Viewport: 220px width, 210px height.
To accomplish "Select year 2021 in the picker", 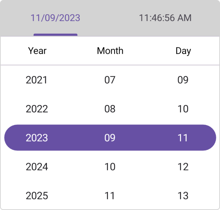I will pyautogui.click(x=37, y=80).
